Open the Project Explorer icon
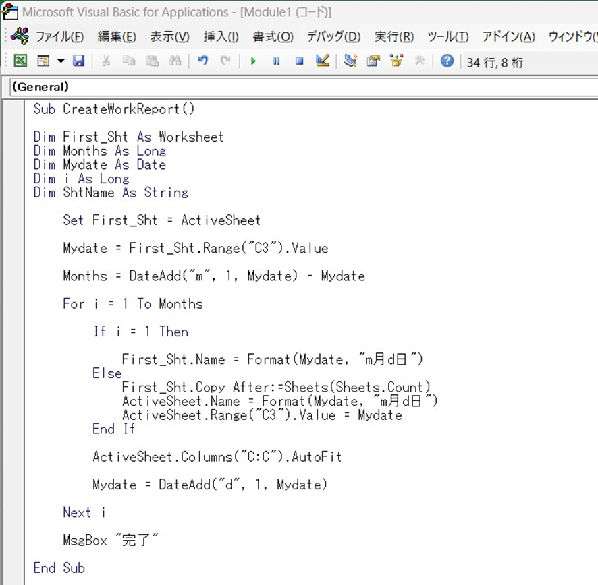 click(x=350, y=61)
